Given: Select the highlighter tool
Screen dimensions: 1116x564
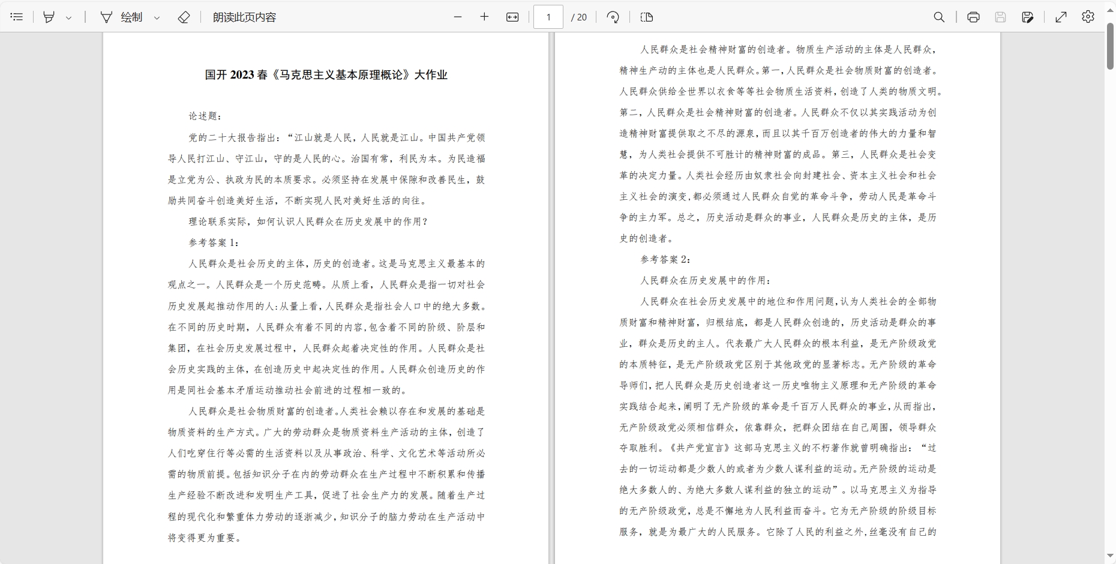Looking at the screenshot, I should [49, 17].
